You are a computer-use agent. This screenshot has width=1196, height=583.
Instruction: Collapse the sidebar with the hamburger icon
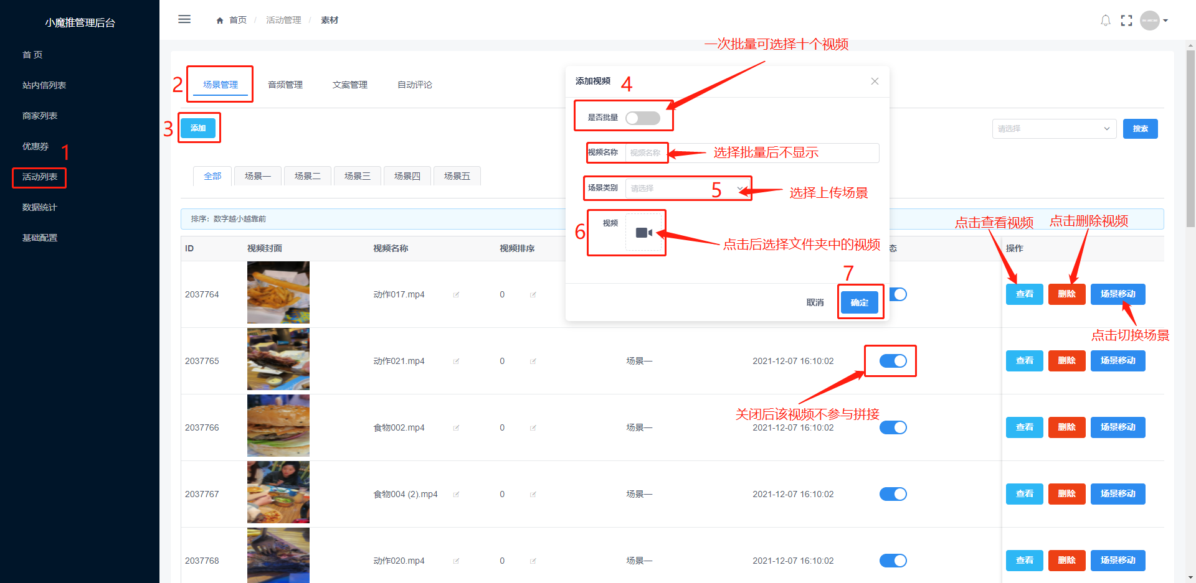tap(184, 19)
